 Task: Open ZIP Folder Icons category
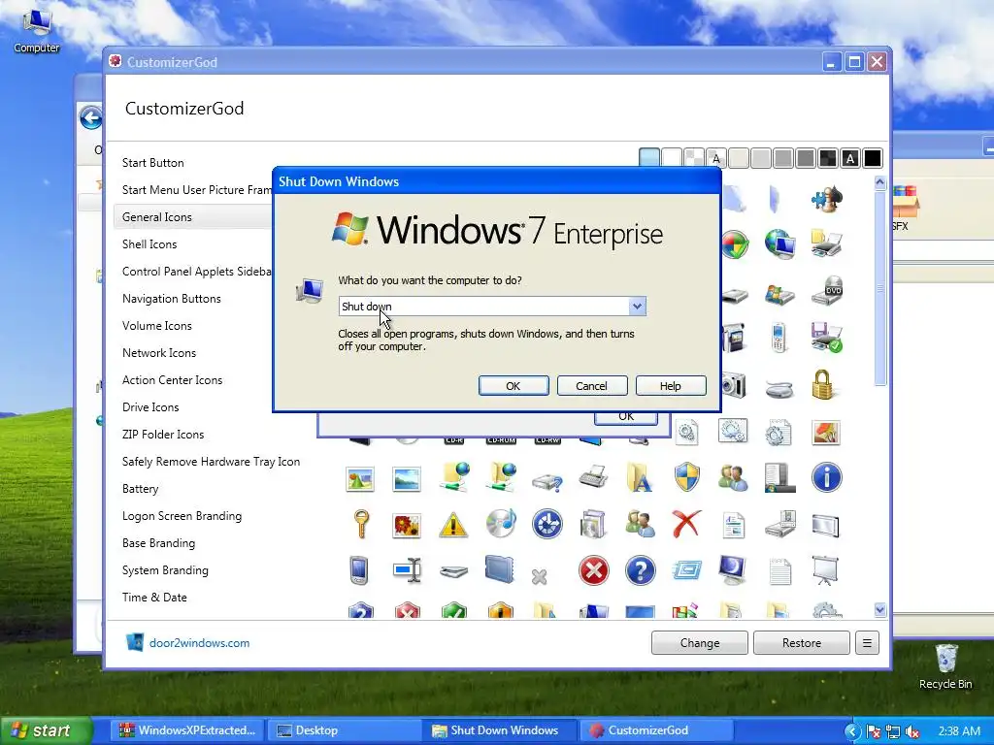click(x=163, y=435)
